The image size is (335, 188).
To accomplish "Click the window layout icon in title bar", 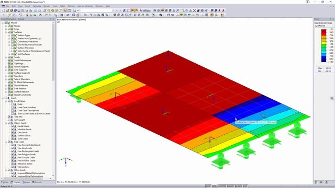I will click(307, 2).
